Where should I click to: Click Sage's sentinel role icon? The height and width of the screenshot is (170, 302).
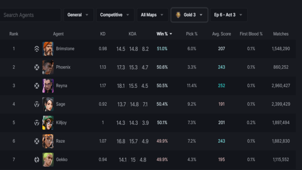tap(37, 104)
